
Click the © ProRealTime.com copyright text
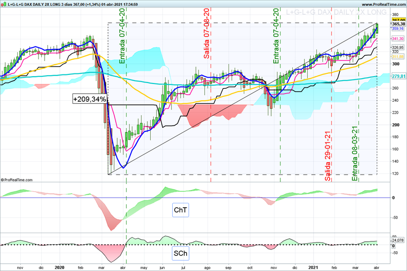(17, 180)
